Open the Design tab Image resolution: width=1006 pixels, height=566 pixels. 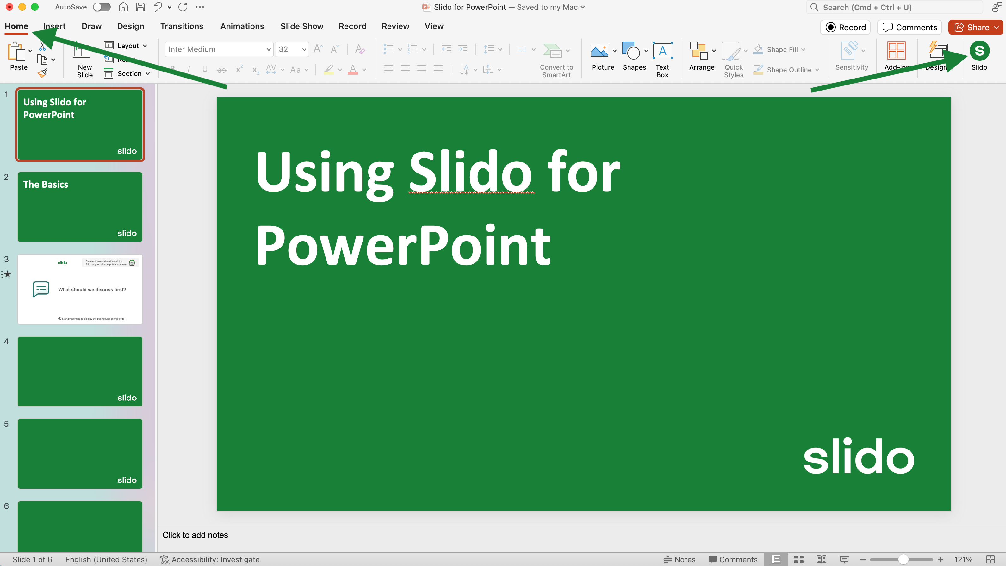130,26
